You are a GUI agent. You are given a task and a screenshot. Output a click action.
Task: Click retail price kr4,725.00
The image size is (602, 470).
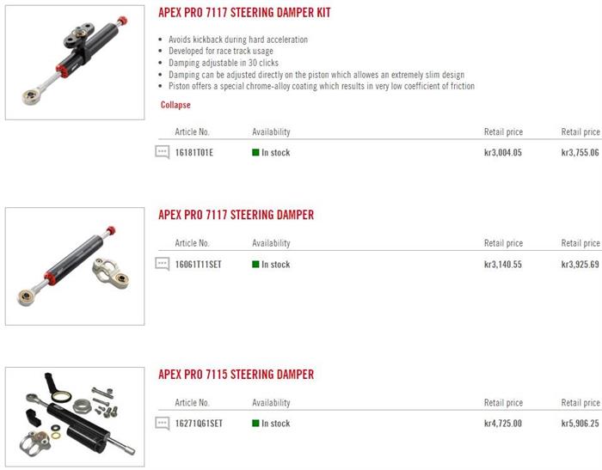tap(503, 424)
